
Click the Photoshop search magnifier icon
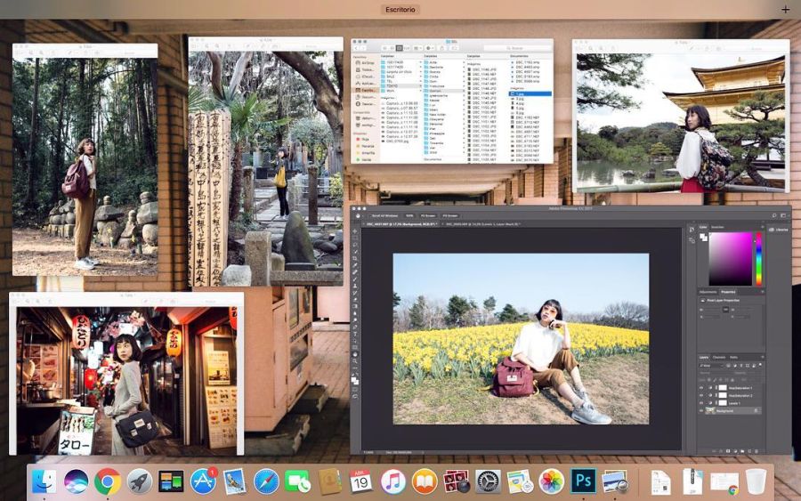coord(774,216)
